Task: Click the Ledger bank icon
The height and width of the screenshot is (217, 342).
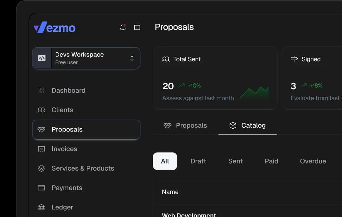Action: (41, 207)
